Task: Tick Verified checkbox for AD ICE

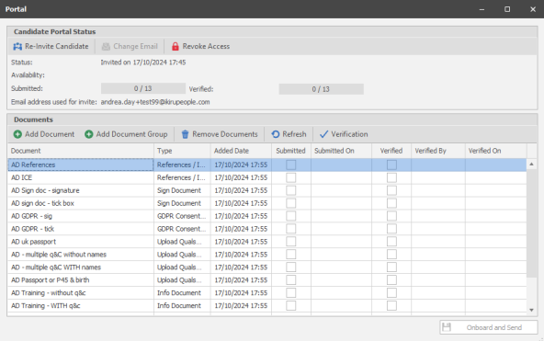Action: point(391,177)
